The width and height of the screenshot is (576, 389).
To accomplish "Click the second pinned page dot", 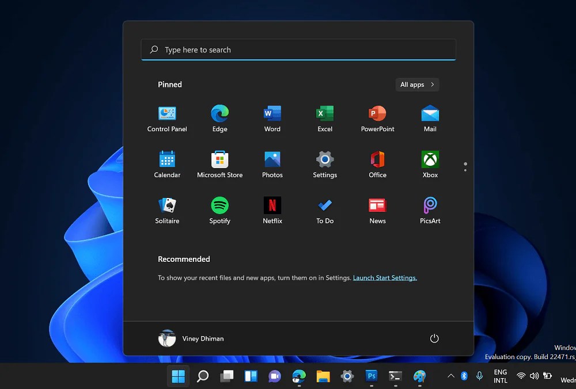I will click(465, 170).
